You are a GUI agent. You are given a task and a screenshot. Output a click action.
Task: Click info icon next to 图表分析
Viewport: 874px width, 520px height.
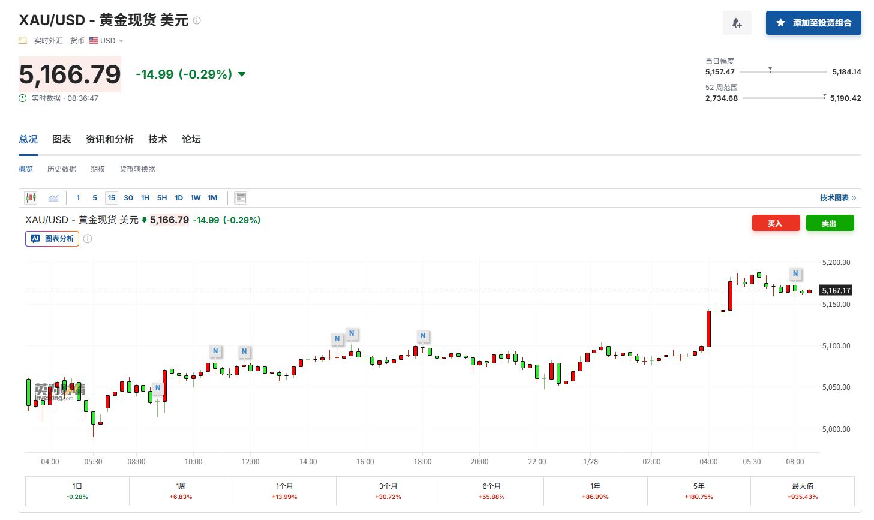88,239
